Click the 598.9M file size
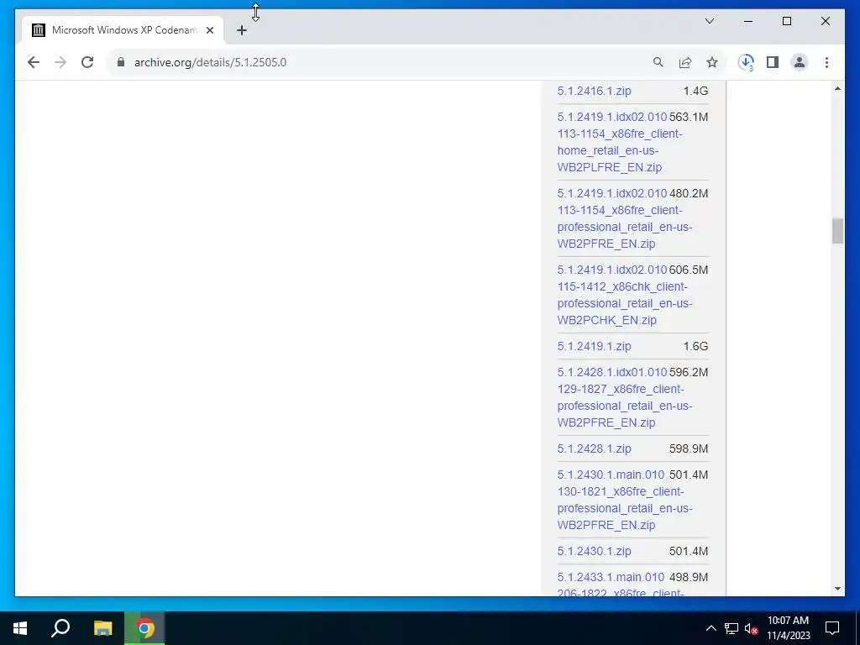 coord(689,448)
